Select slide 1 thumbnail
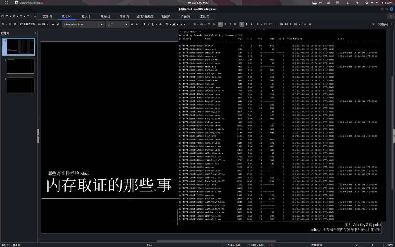Viewport: 395px width, 247px height. (19, 47)
